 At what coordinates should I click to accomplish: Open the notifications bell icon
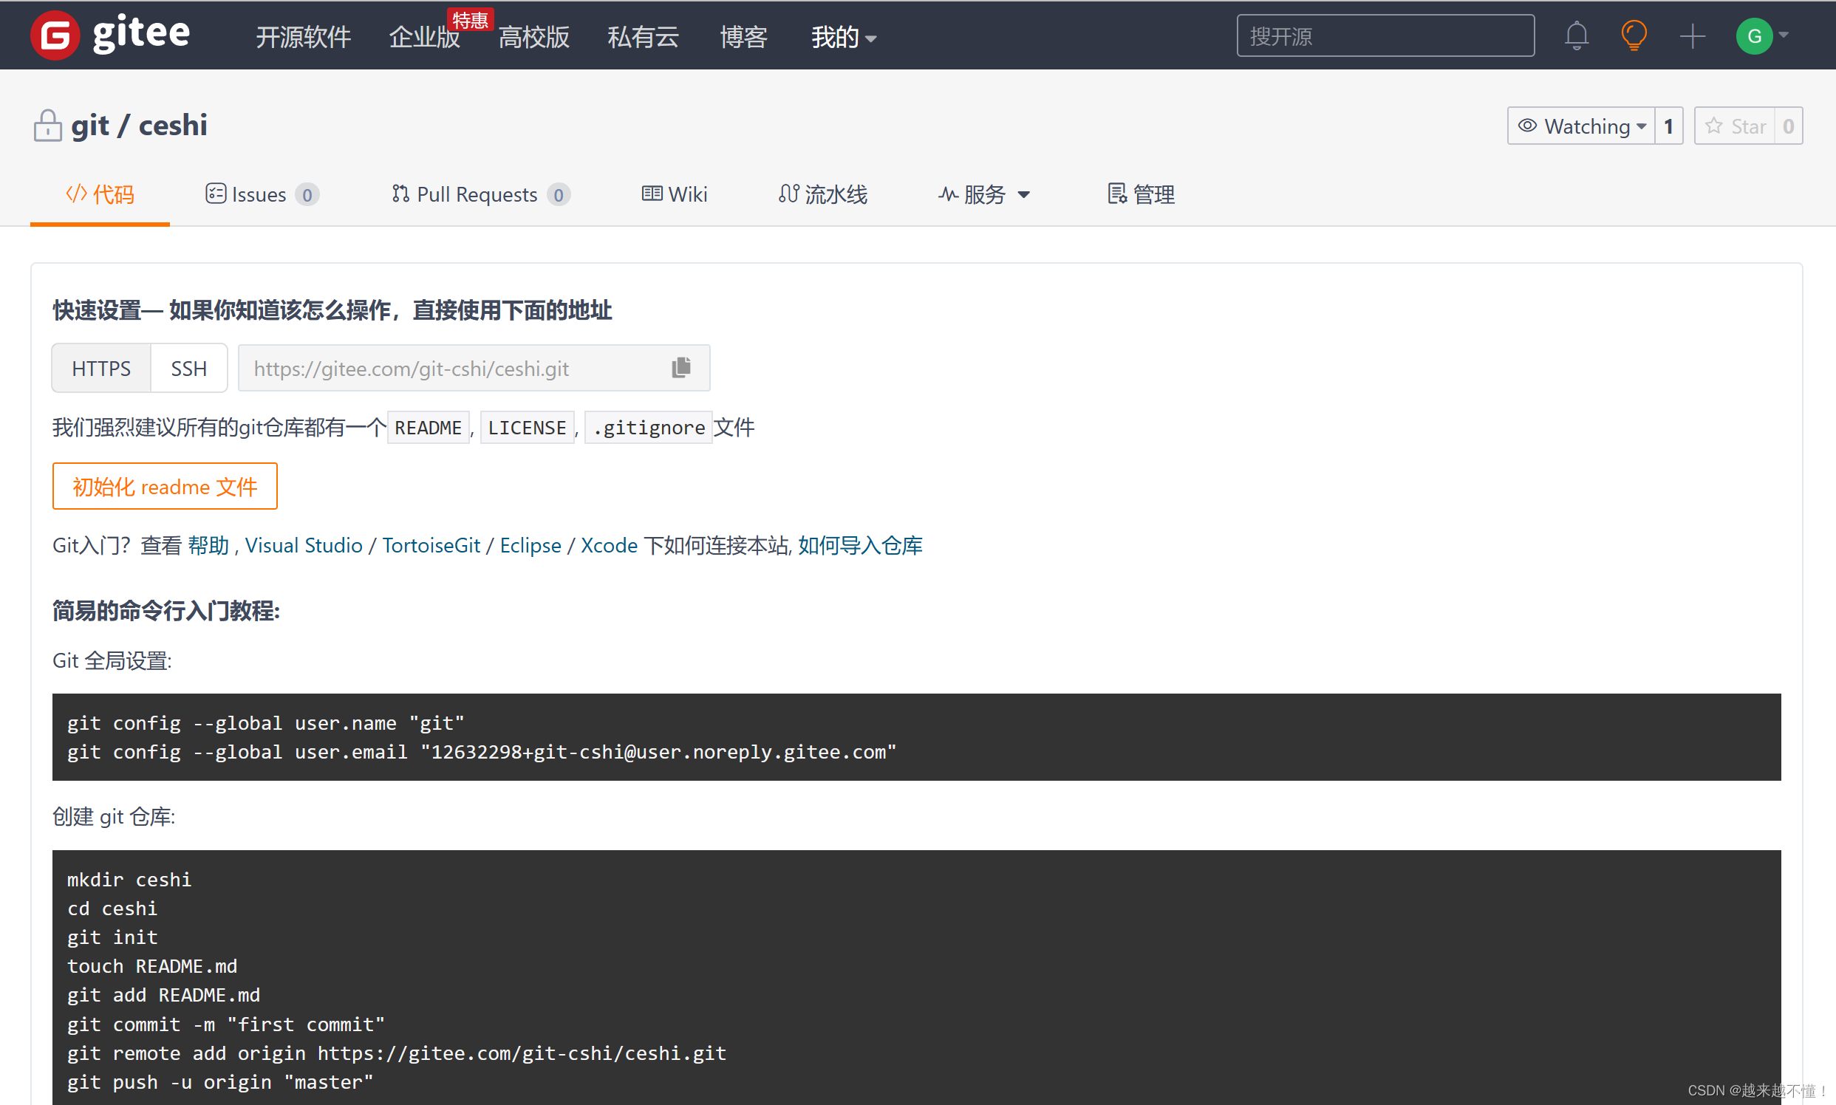(1576, 35)
